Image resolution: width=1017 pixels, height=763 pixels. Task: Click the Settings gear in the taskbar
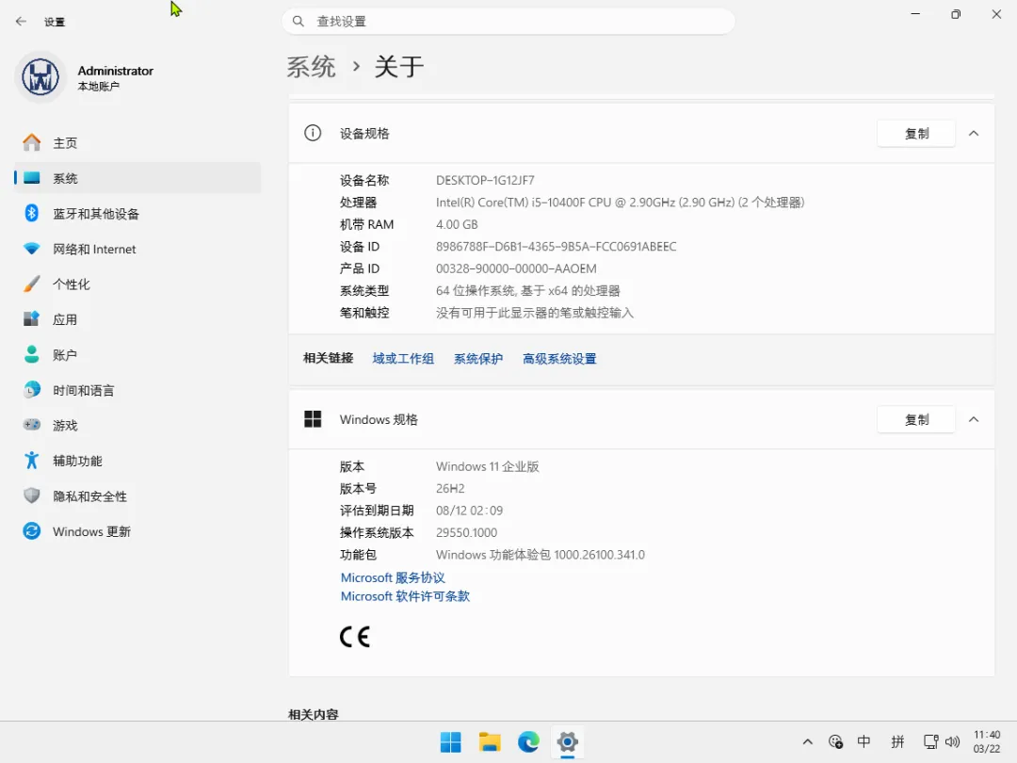(568, 742)
